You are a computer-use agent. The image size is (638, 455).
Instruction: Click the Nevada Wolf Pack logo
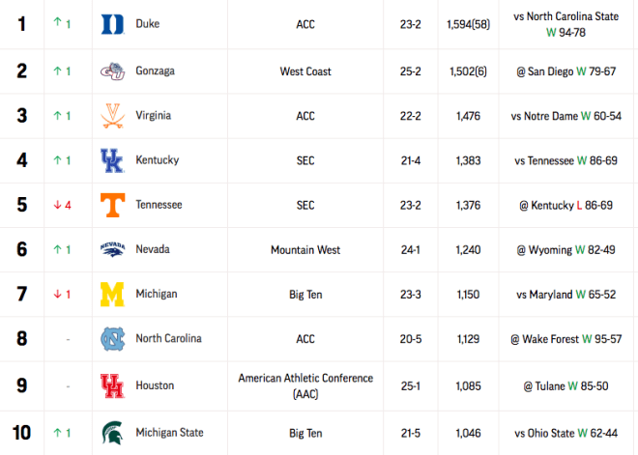[x=112, y=249]
